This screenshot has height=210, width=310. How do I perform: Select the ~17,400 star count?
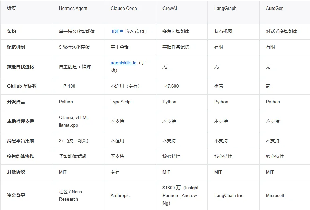(x=67, y=86)
